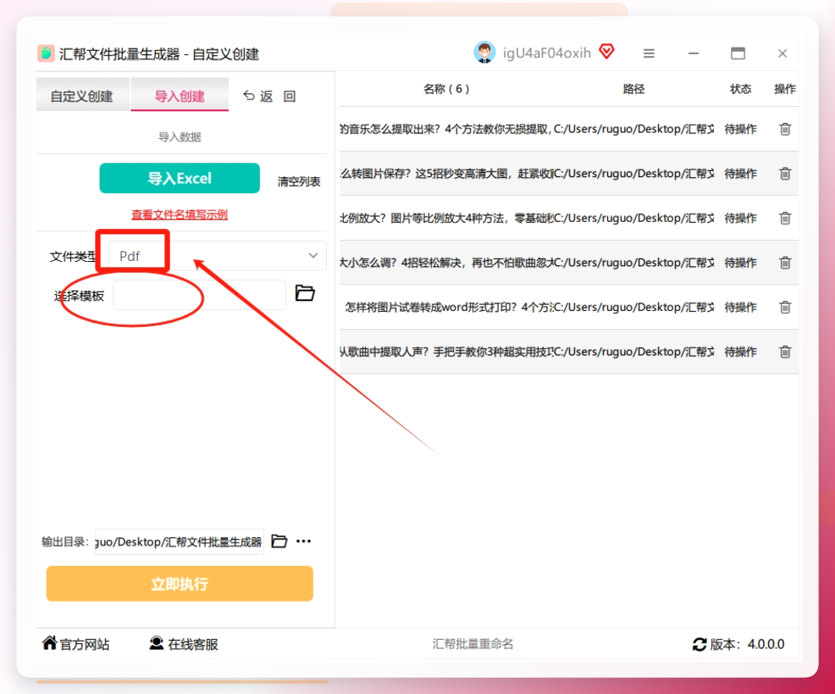
Task: Delete the row about 大小怎么调
Action: [785, 263]
